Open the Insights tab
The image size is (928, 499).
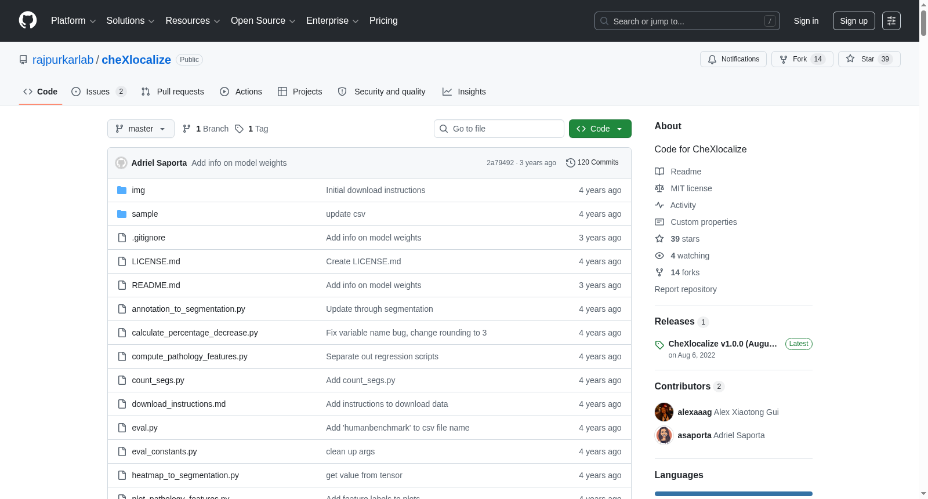464,92
